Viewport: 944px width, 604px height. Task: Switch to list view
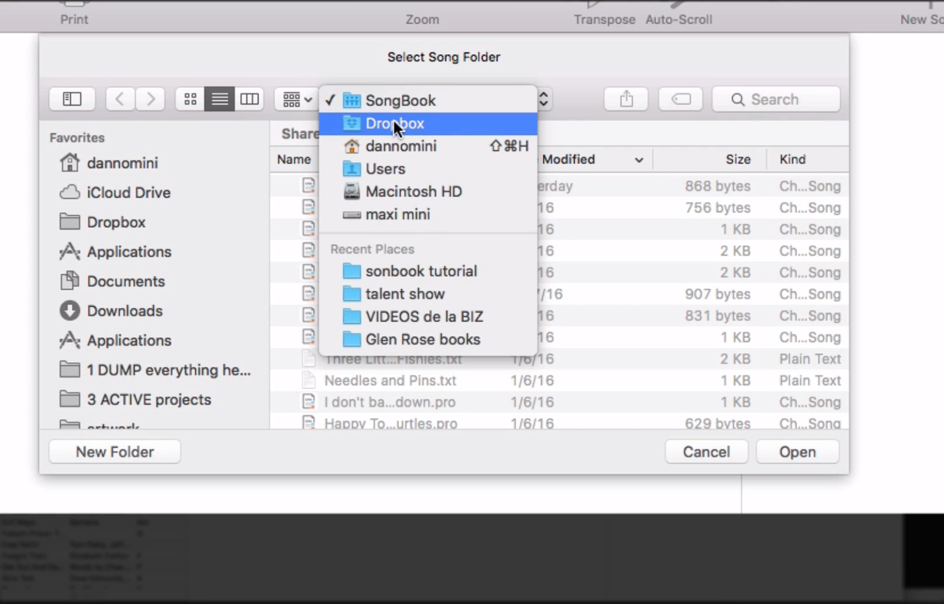219,99
